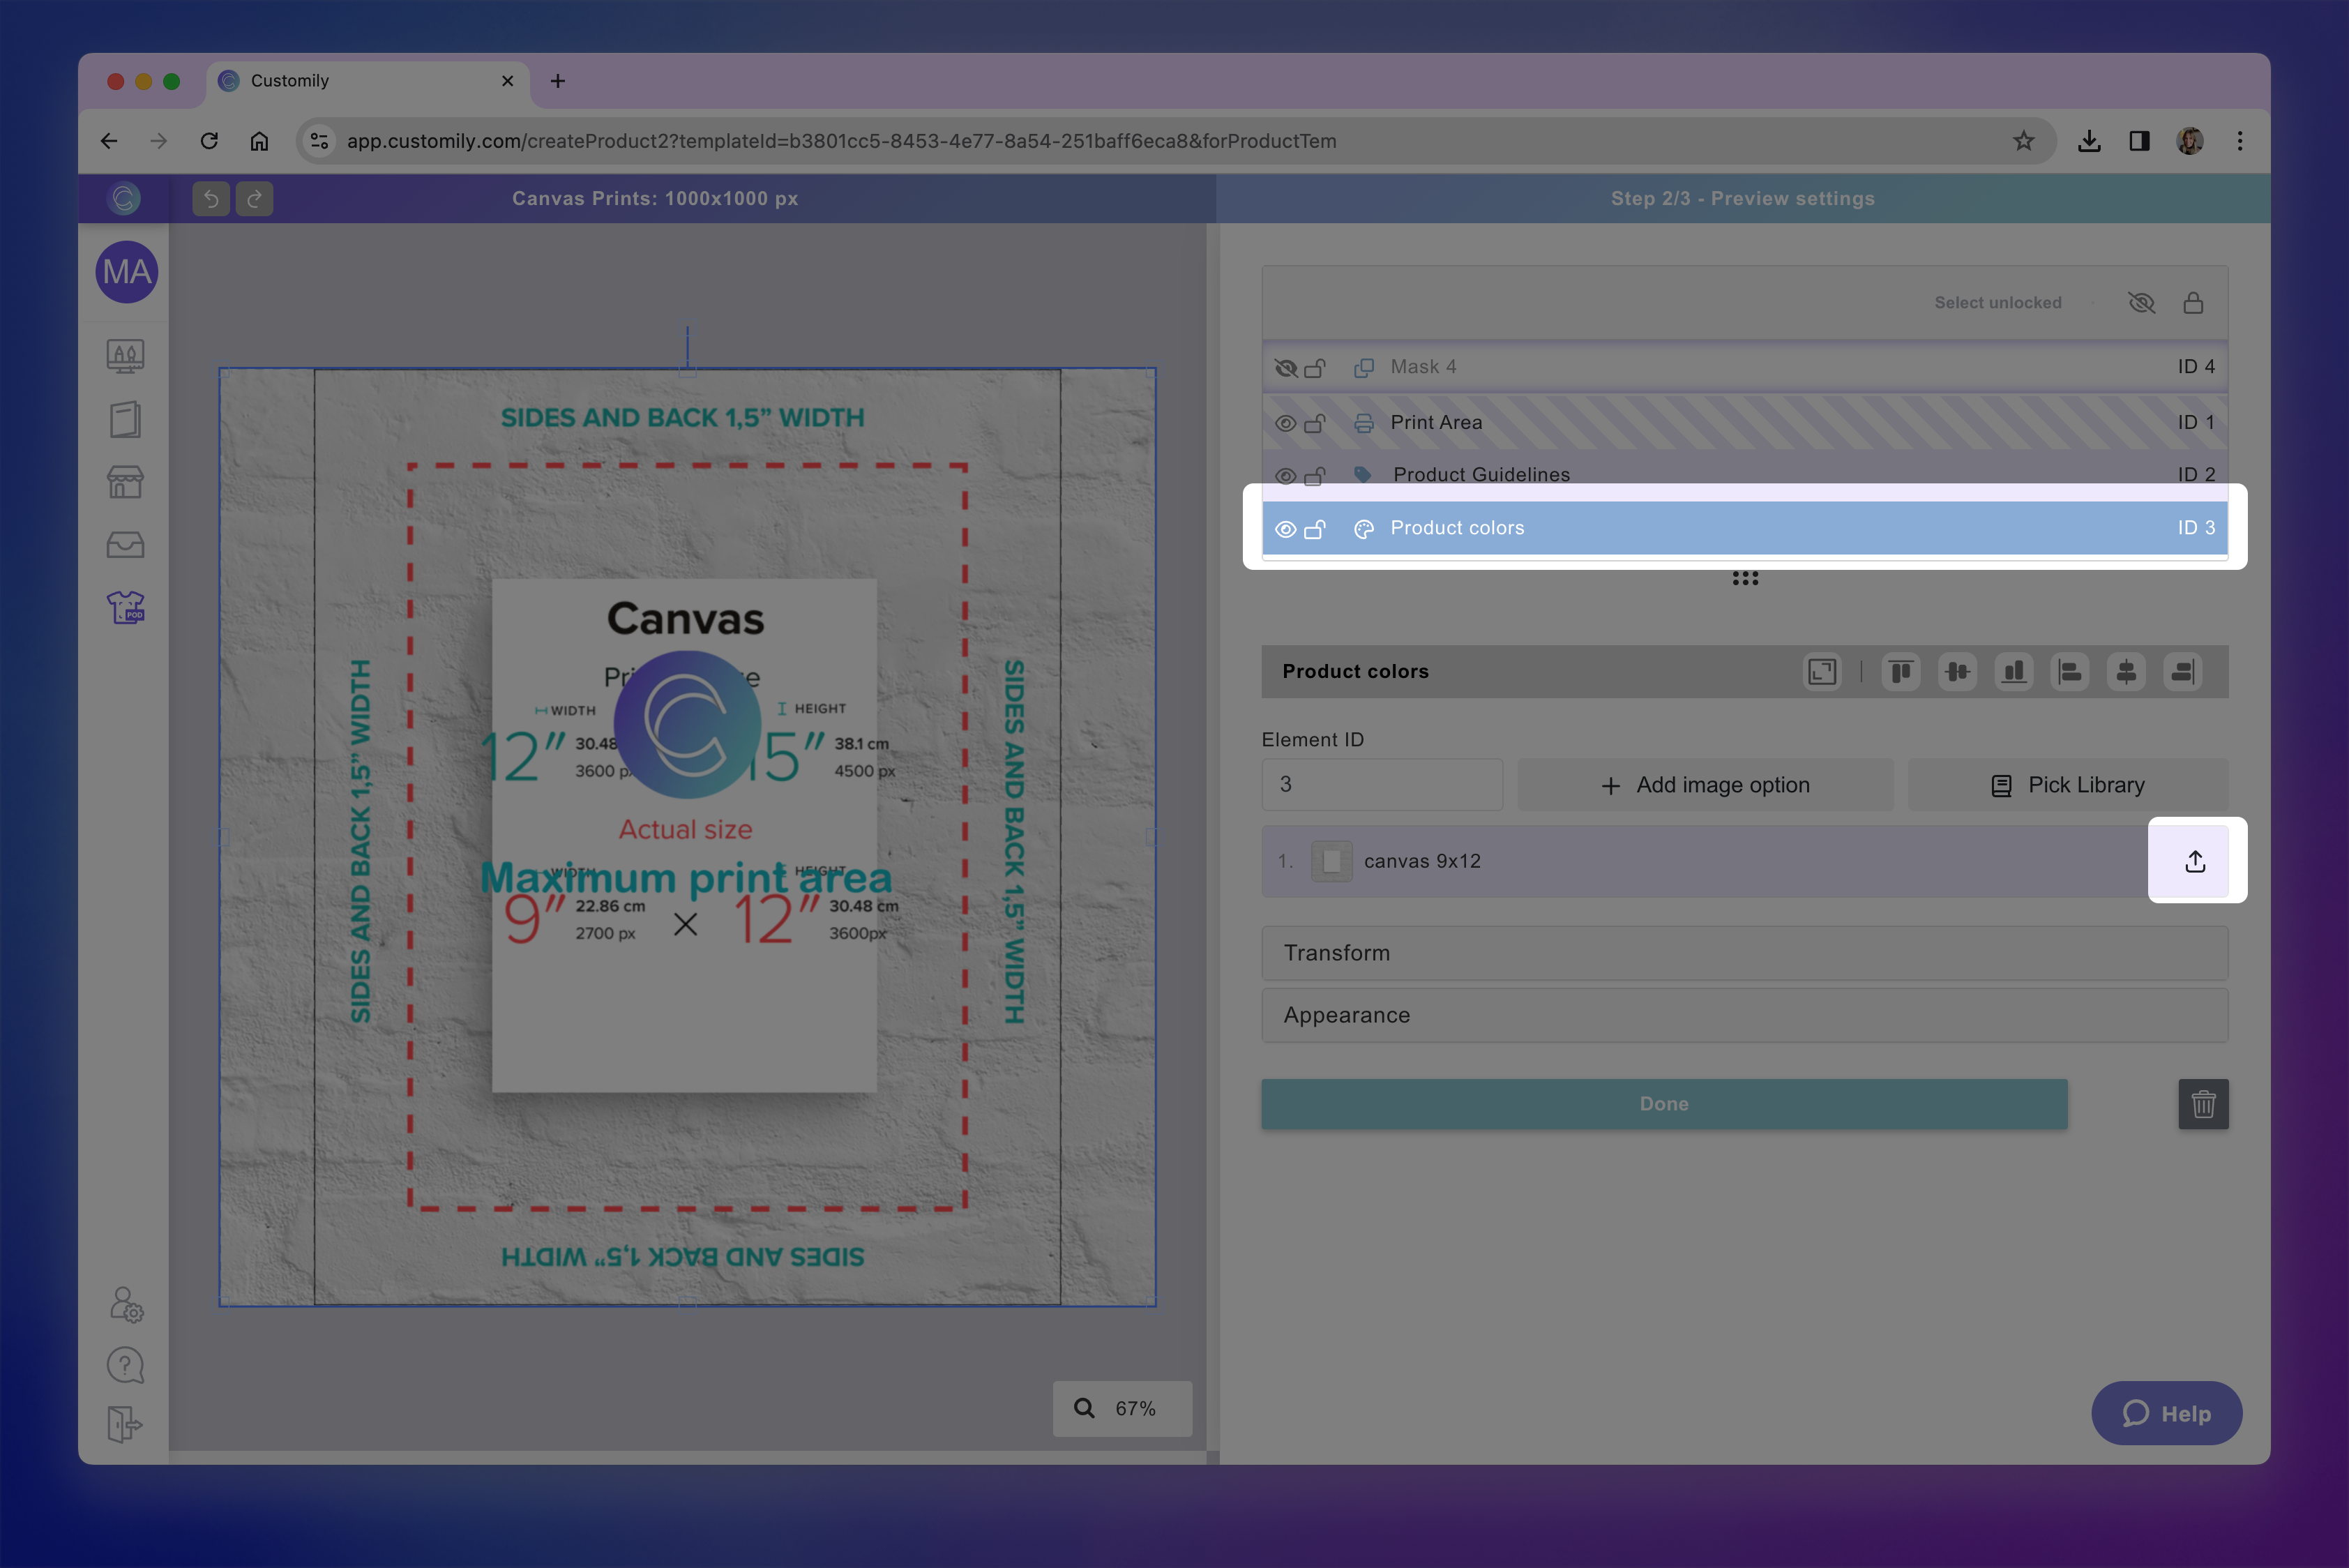Expand the Transform section
The width and height of the screenshot is (2349, 1568).
pos(1744,953)
